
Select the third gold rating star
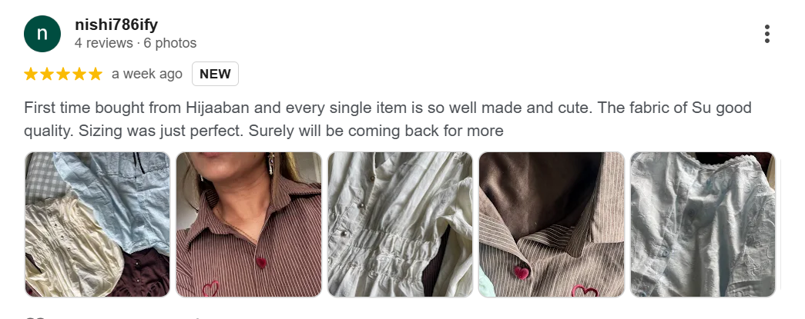(63, 75)
